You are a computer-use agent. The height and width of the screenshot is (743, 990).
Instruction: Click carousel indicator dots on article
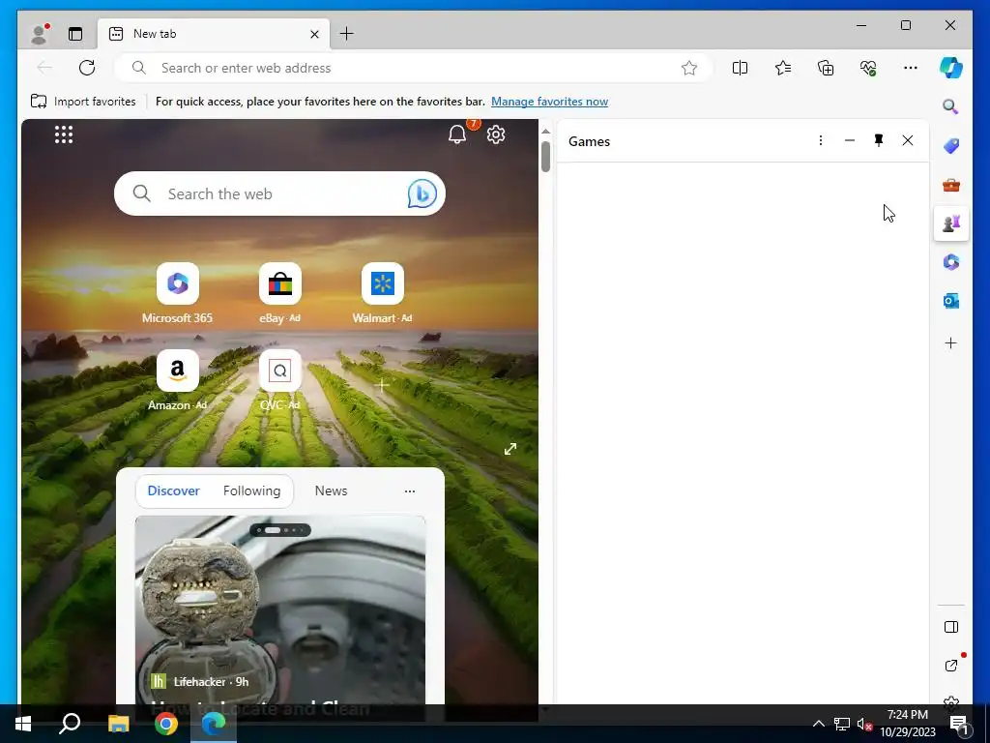pos(280,530)
